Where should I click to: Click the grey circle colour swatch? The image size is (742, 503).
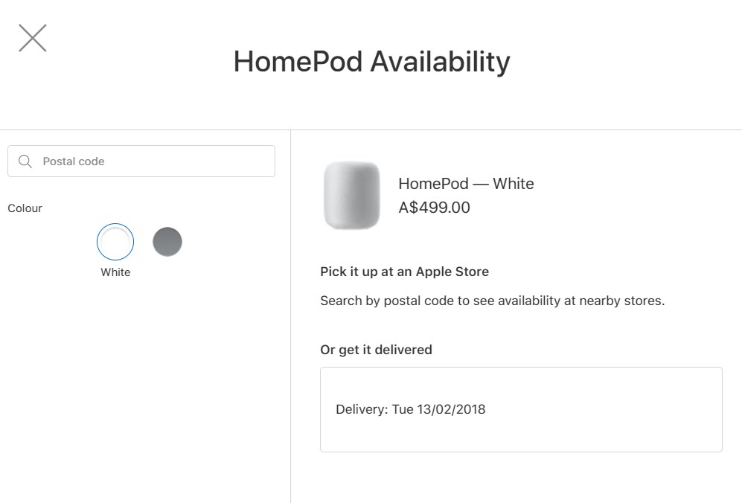pyautogui.click(x=167, y=241)
